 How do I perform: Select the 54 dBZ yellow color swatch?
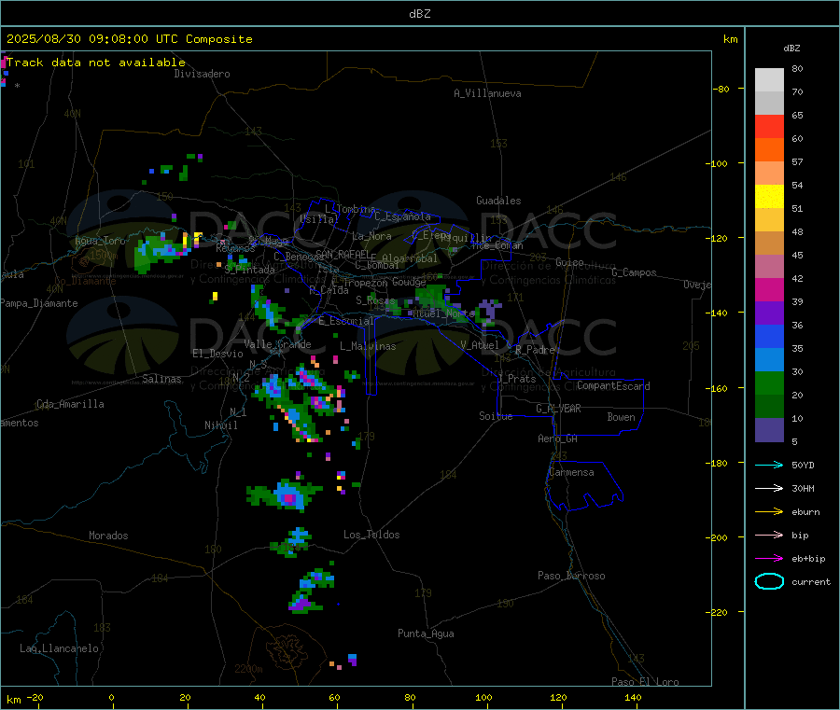(769, 197)
